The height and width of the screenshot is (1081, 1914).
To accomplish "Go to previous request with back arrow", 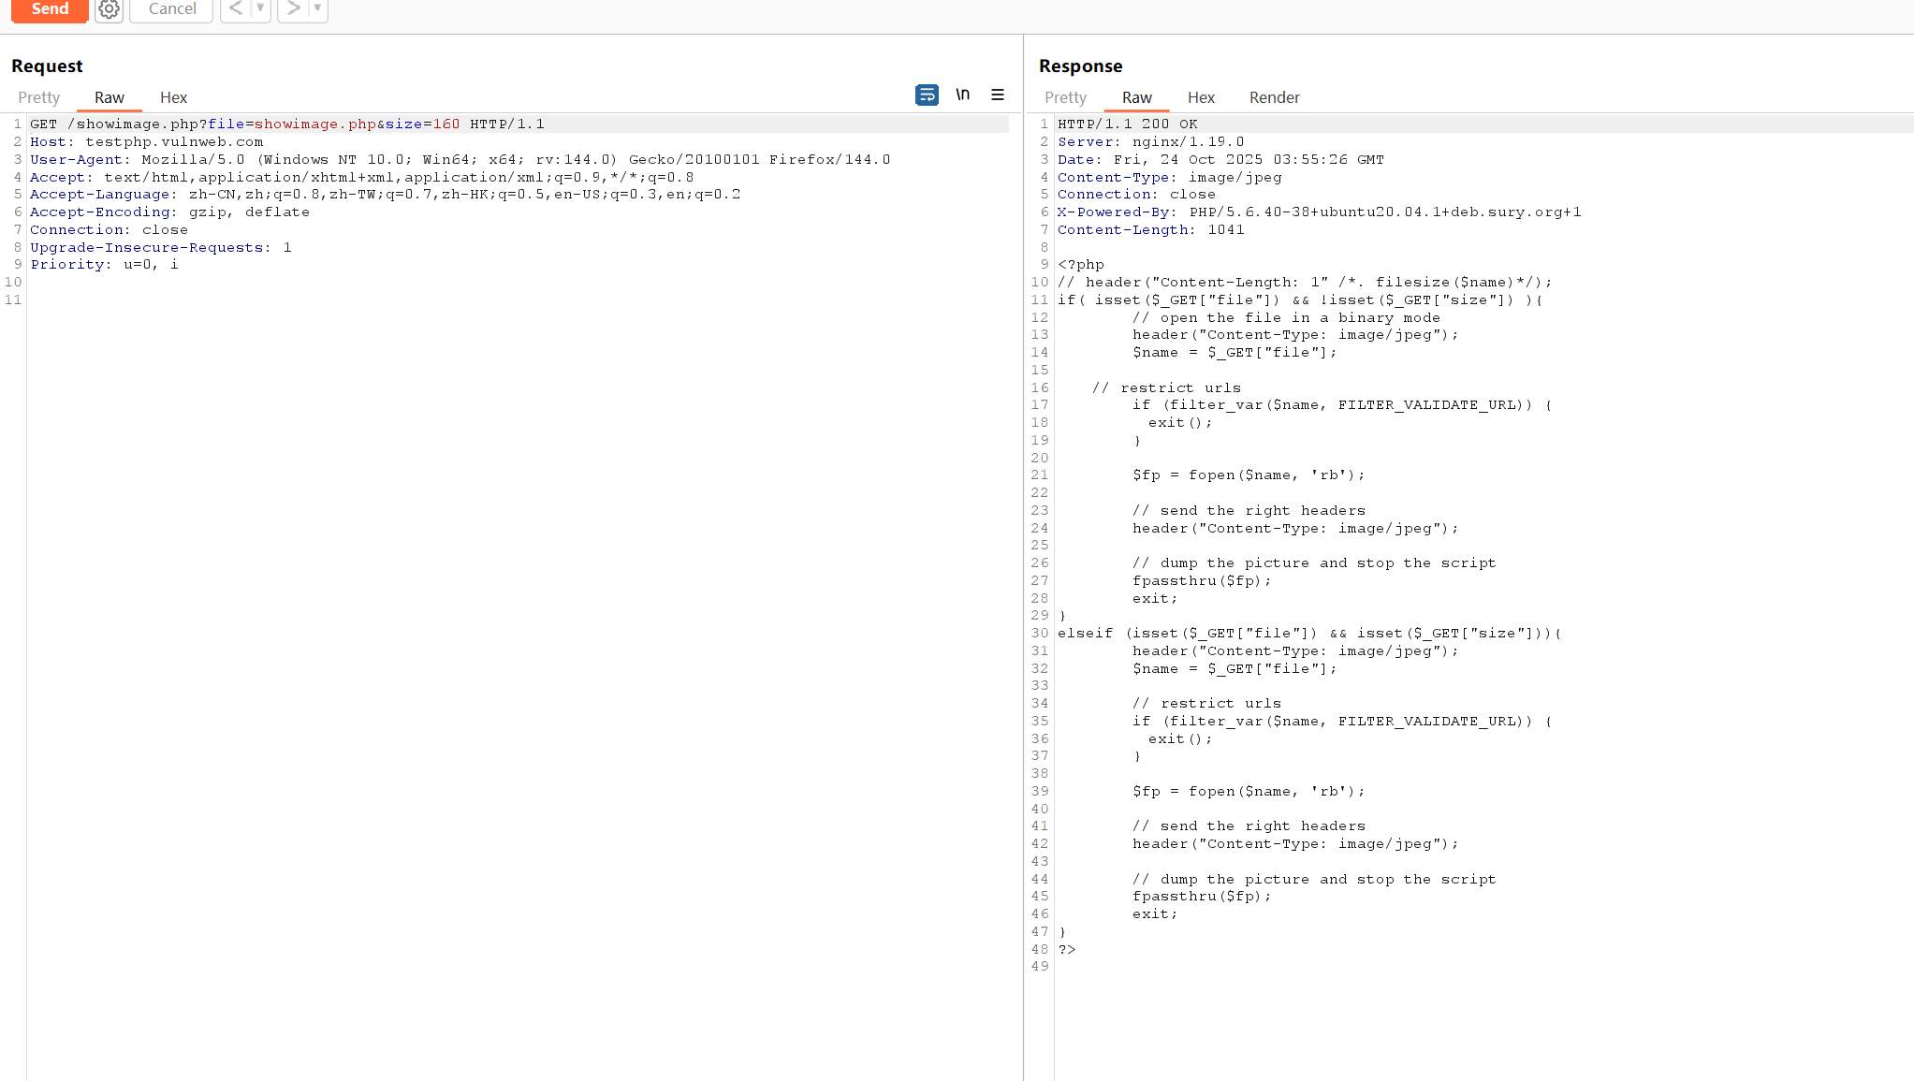I will tap(236, 8).
